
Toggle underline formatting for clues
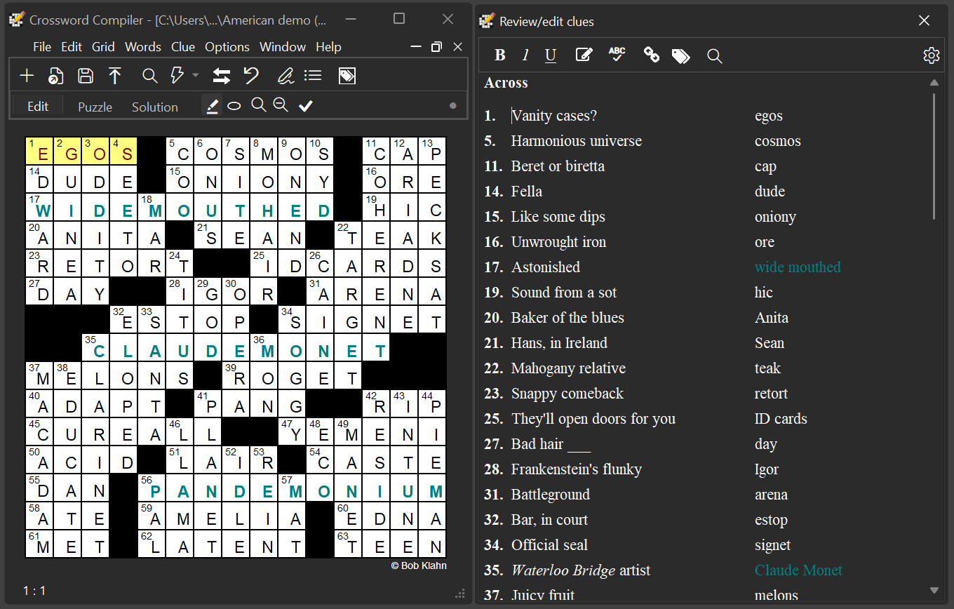(x=550, y=55)
